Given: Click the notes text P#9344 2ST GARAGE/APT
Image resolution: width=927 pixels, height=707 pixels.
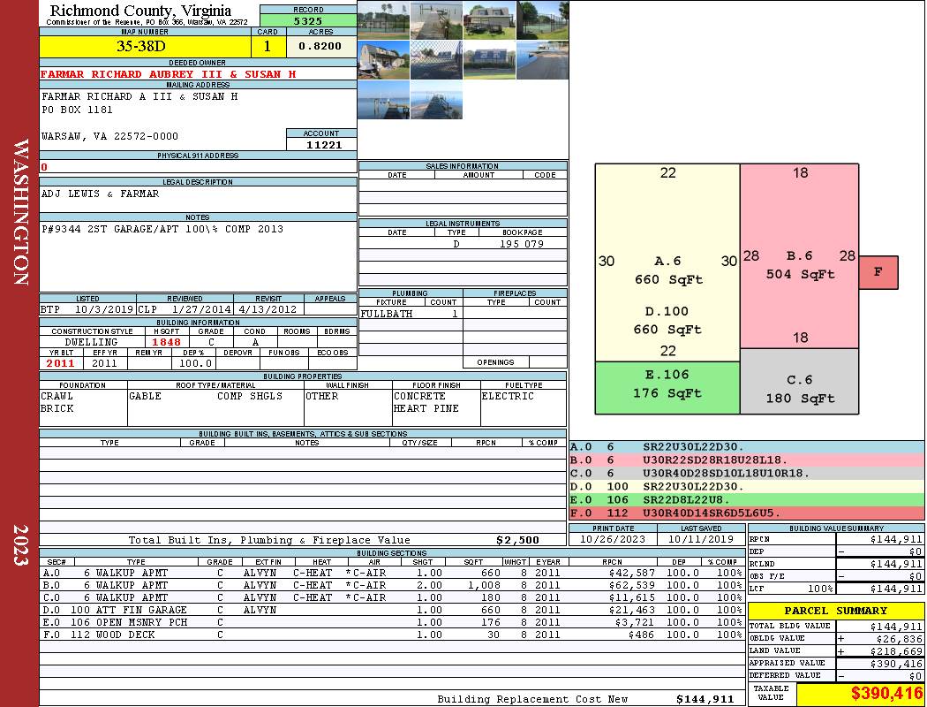Looking at the screenshot, I should [x=162, y=229].
